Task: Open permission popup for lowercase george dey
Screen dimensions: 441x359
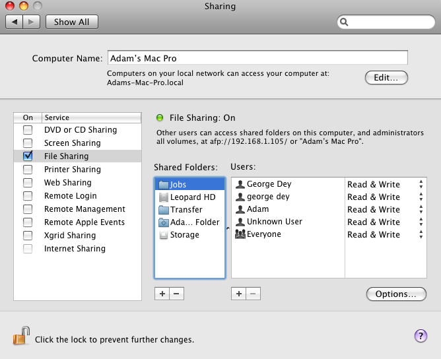Action: click(x=421, y=197)
